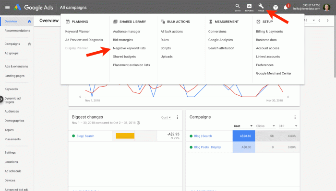Open Clicks column dropdown in Campaigns
The height and width of the screenshot is (191, 336).
point(274,126)
